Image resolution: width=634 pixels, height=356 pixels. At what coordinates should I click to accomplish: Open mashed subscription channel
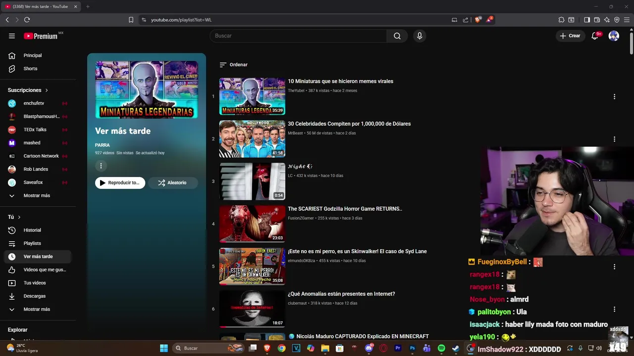click(37, 143)
